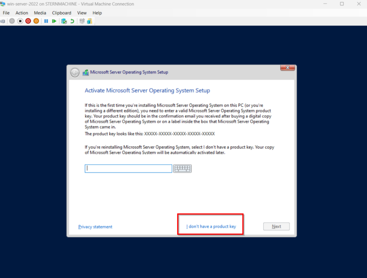Viewport: 367px width, 278px height.
Task: Create a checkpoint using the toolbar icon
Action: click(64, 21)
